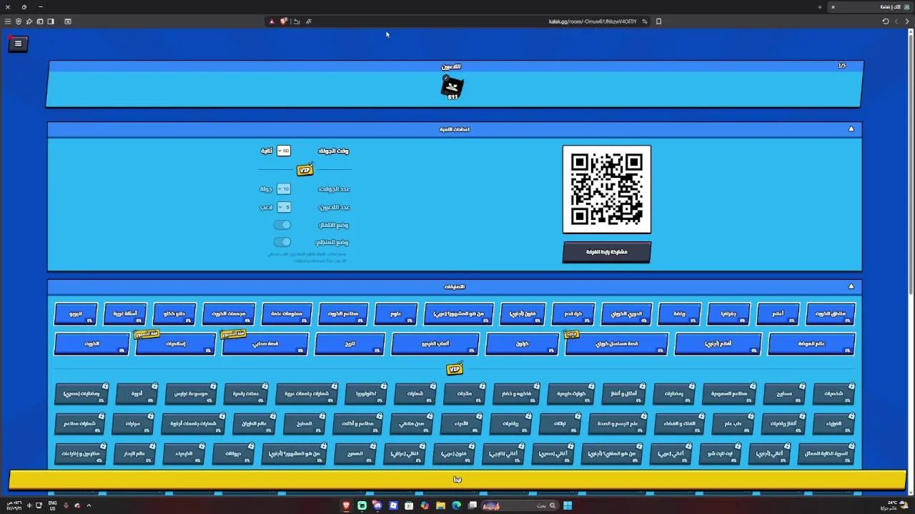Click the browser address bar URL
The height and width of the screenshot is (514, 915).
tap(593, 21)
